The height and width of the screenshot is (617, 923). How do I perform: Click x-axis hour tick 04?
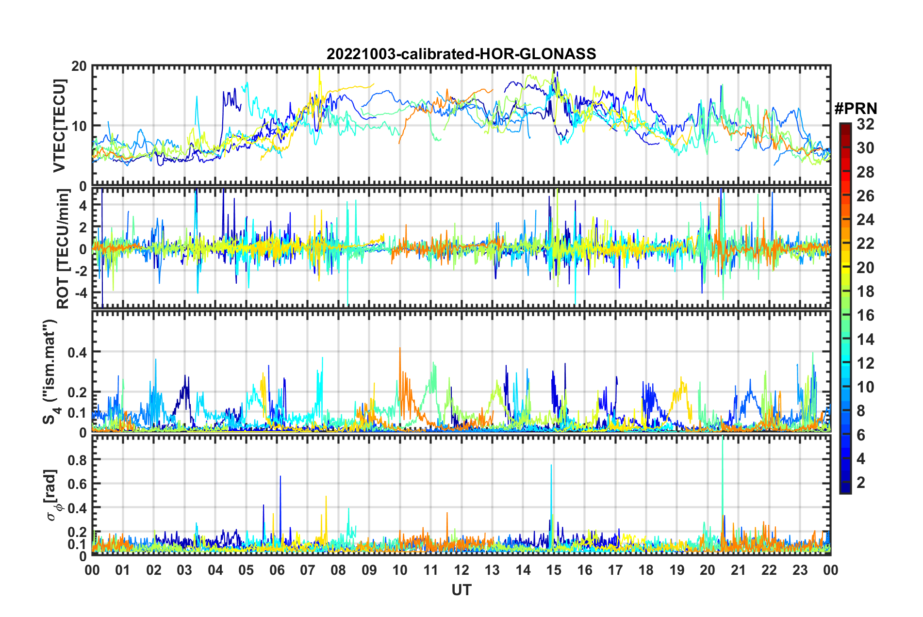pyautogui.click(x=215, y=570)
